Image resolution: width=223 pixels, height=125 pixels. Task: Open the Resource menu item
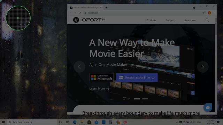190,20
